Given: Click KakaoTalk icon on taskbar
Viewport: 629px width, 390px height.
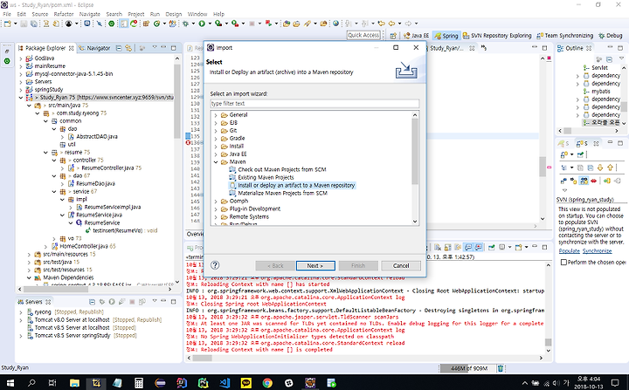Looking at the screenshot, I should click(x=245, y=382).
